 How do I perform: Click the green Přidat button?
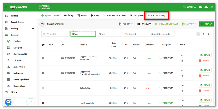click(207, 24)
